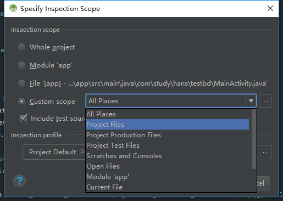Viewport: 283px width, 201px height.
Task: Choose Project Files from the scope list
Action: [168, 125]
